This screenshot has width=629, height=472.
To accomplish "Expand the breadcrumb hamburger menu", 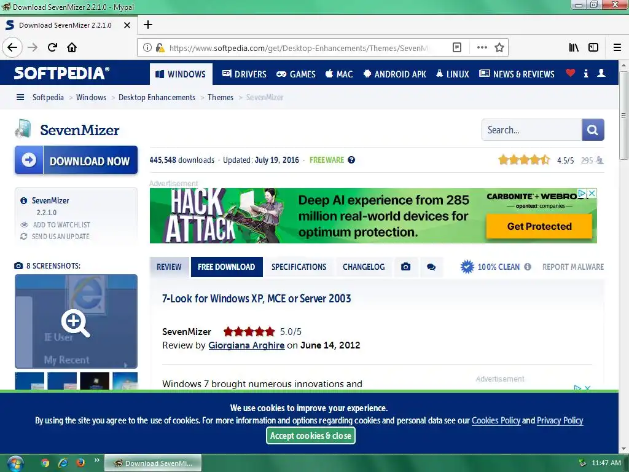I will click(20, 97).
